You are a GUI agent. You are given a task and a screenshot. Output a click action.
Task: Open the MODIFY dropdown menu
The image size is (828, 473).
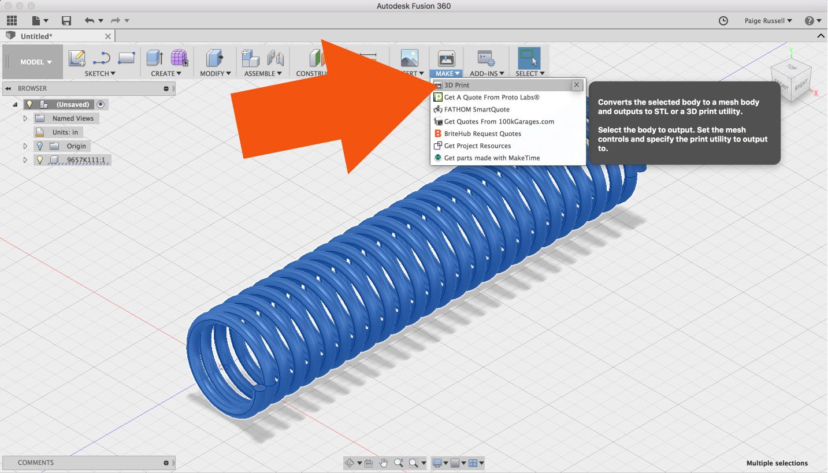[216, 73]
